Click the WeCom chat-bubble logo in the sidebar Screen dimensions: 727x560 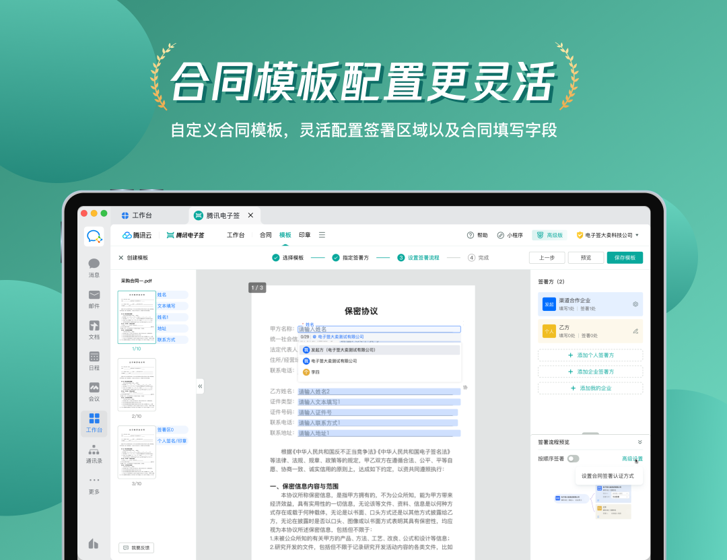point(94,236)
